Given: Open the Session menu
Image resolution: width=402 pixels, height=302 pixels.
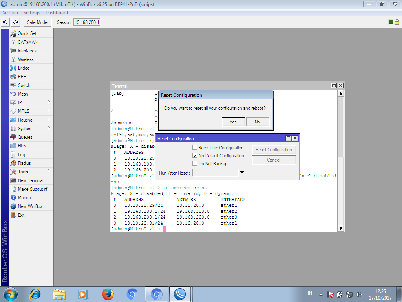Looking at the screenshot, I should [x=10, y=13].
